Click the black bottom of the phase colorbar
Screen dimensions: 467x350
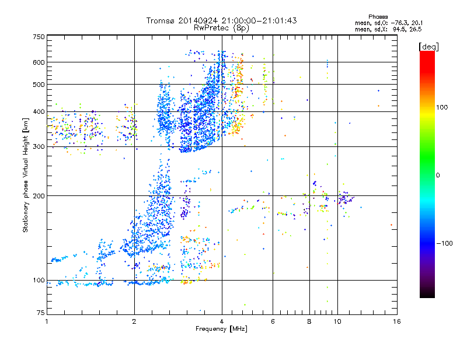[x=427, y=294]
